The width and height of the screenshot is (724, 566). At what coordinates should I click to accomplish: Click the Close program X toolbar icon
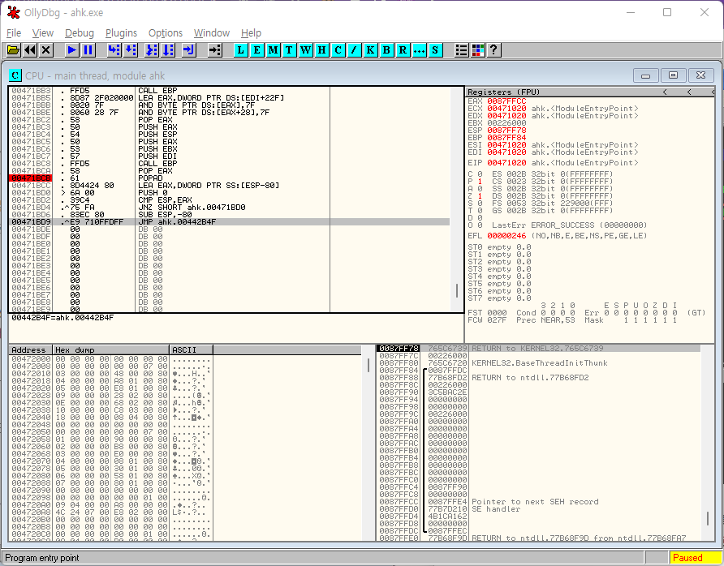tap(46, 49)
